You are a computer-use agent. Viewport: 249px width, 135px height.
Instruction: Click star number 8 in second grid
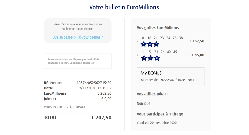[x=150, y=58]
